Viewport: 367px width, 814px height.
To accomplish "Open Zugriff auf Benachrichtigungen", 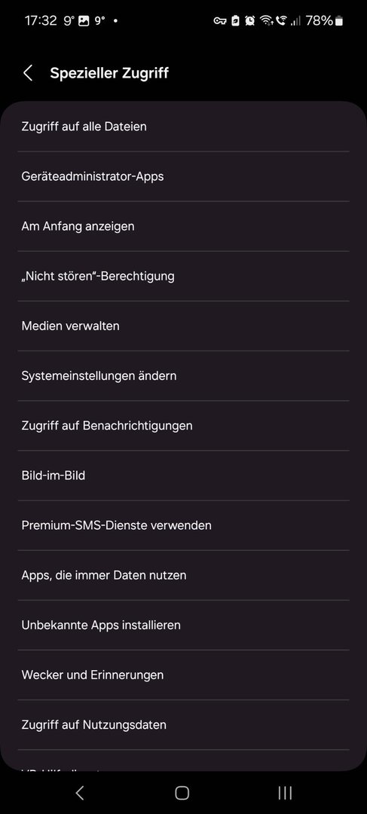I will click(183, 425).
